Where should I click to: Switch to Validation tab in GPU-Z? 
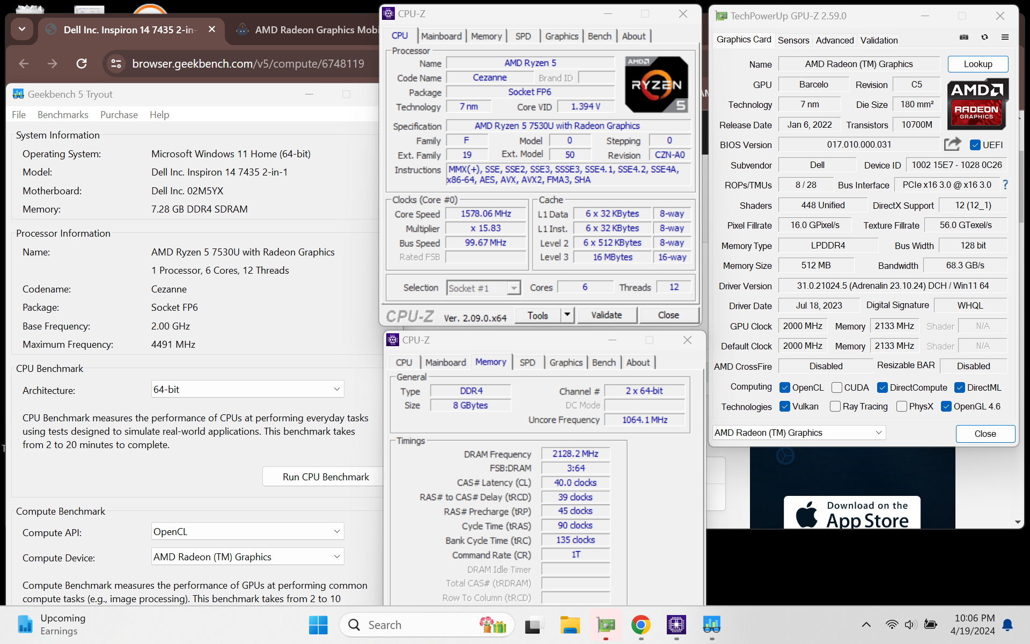click(x=879, y=40)
